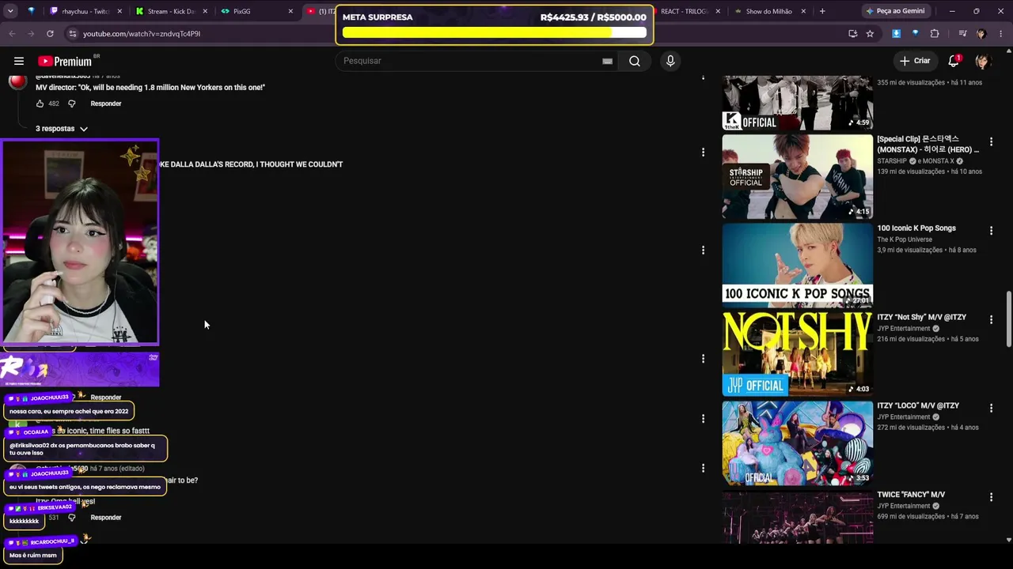Open action menu for DALLA DALLA comment
Screen dimensions: 1013x569
click(703, 152)
